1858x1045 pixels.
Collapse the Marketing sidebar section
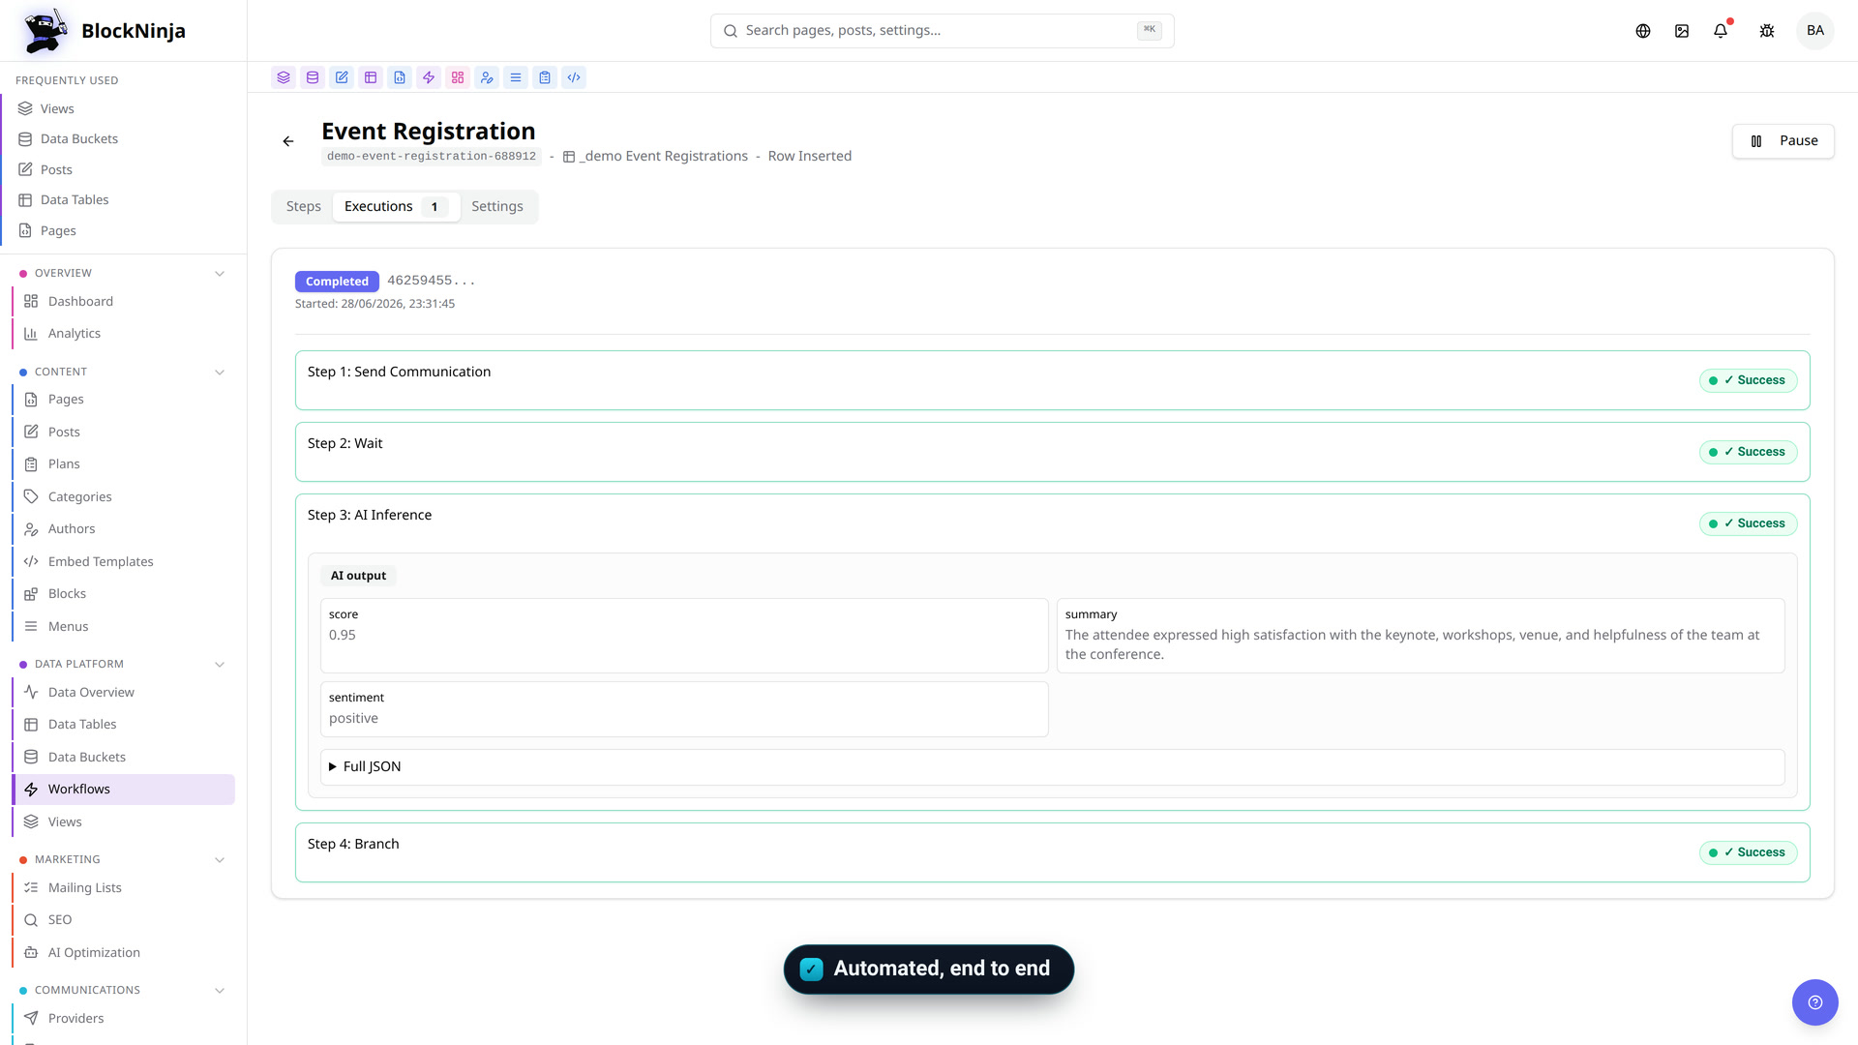(220, 860)
